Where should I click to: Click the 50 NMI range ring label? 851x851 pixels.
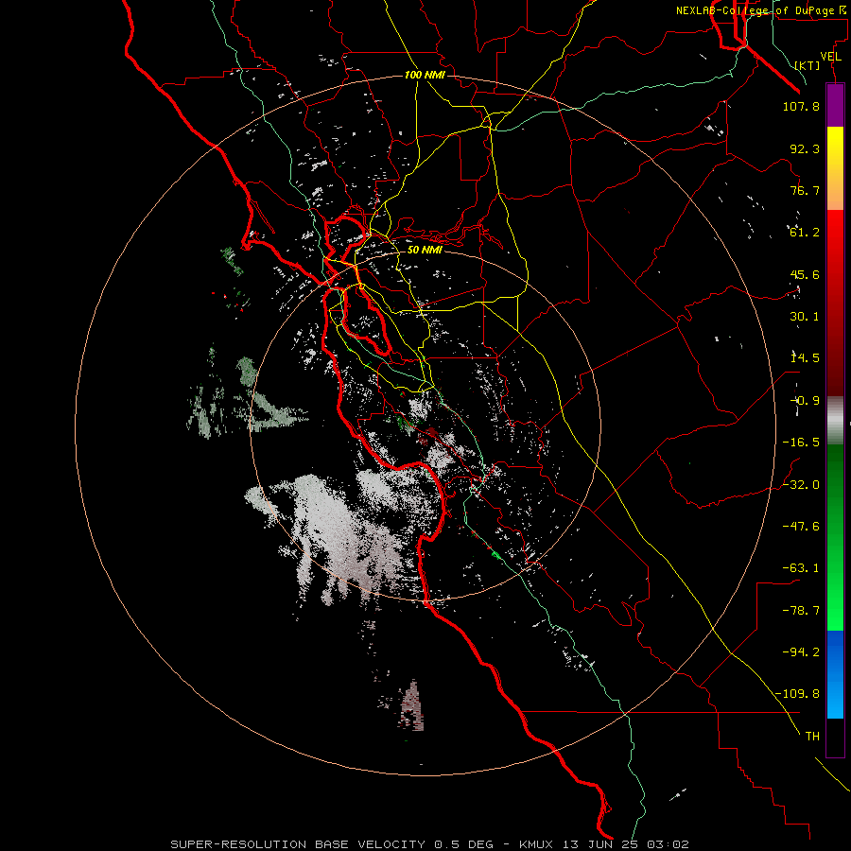(x=425, y=251)
